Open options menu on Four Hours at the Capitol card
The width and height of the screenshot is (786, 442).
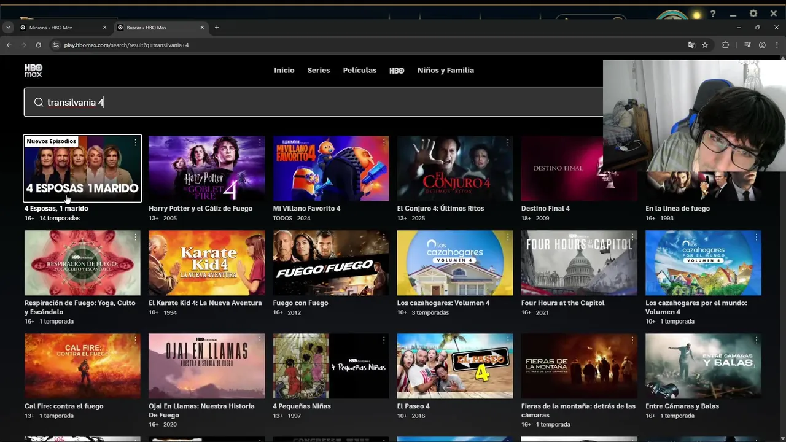tap(632, 237)
